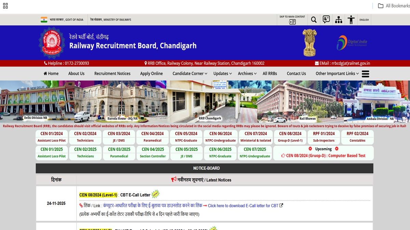Open the Apply Online menu item
Image resolution: width=410 pixels, height=230 pixels.
[151, 74]
